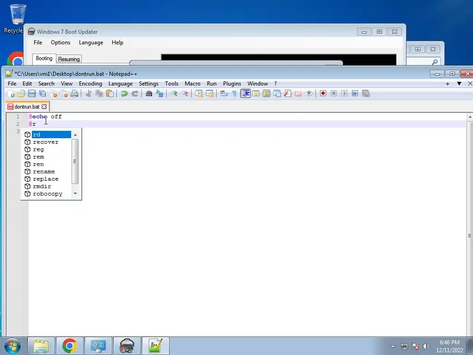This screenshot has height=355, width=473.
Task: Open the Settings menu
Action: [148, 84]
